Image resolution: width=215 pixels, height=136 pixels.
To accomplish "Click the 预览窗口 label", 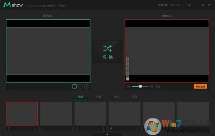I will (48, 16).
